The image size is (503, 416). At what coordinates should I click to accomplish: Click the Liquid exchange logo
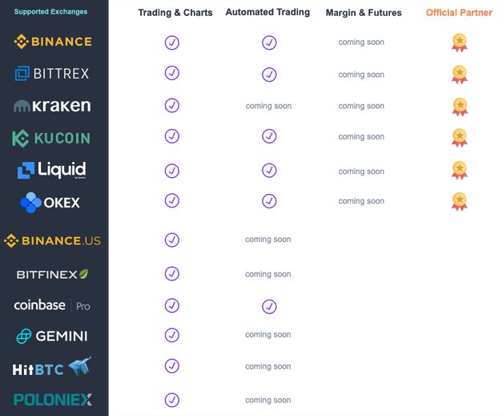click(x=51, y=170)
